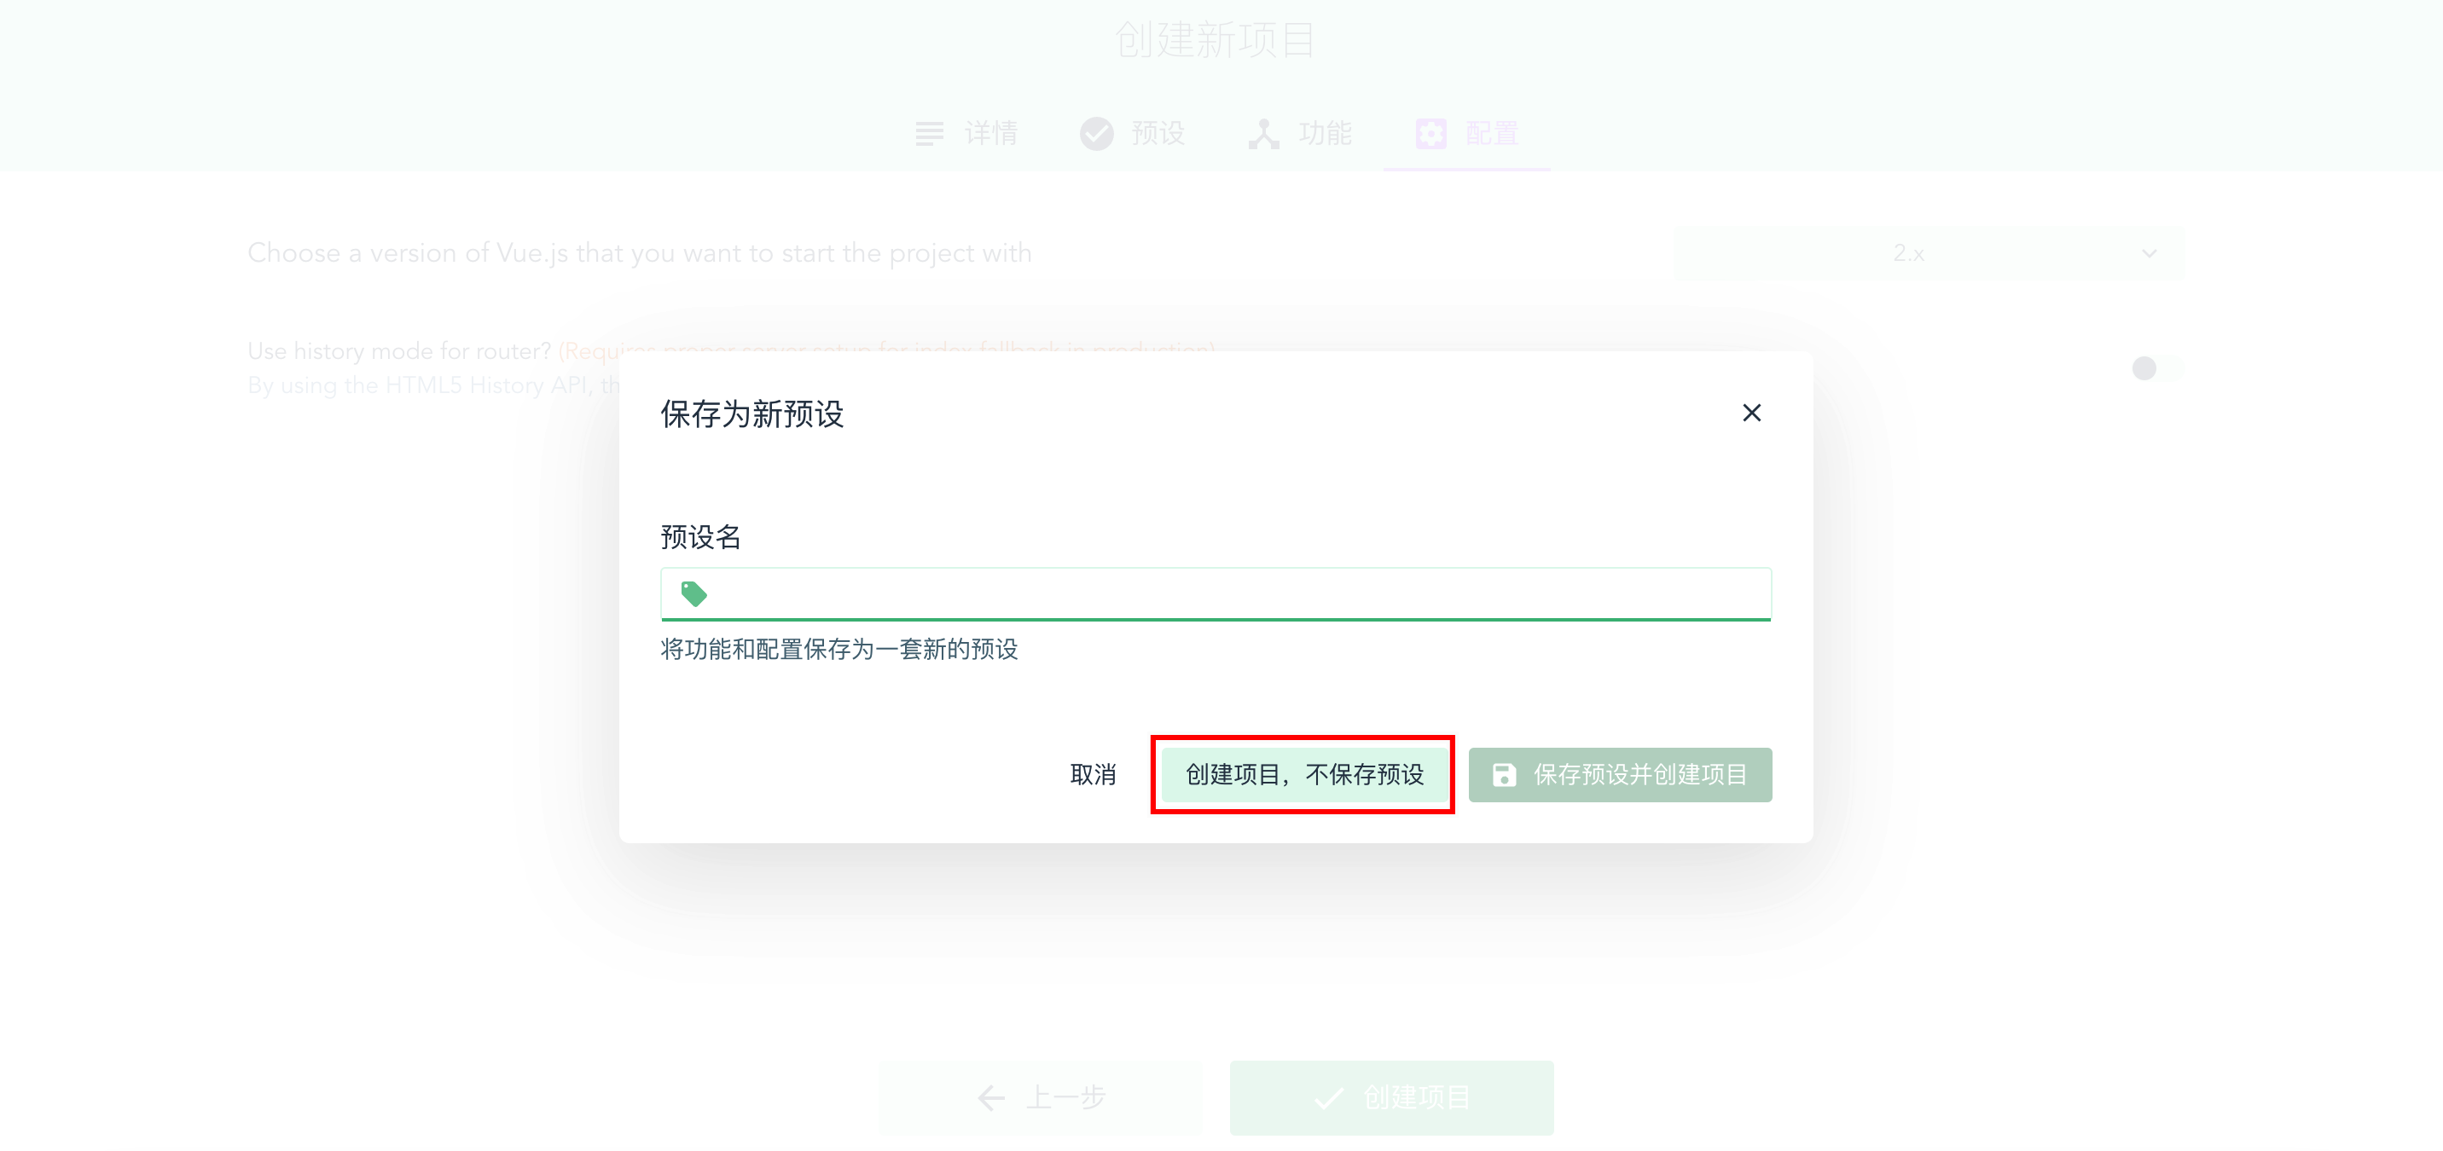Switch to the 预设 preset tab

tap(1134, 134)
